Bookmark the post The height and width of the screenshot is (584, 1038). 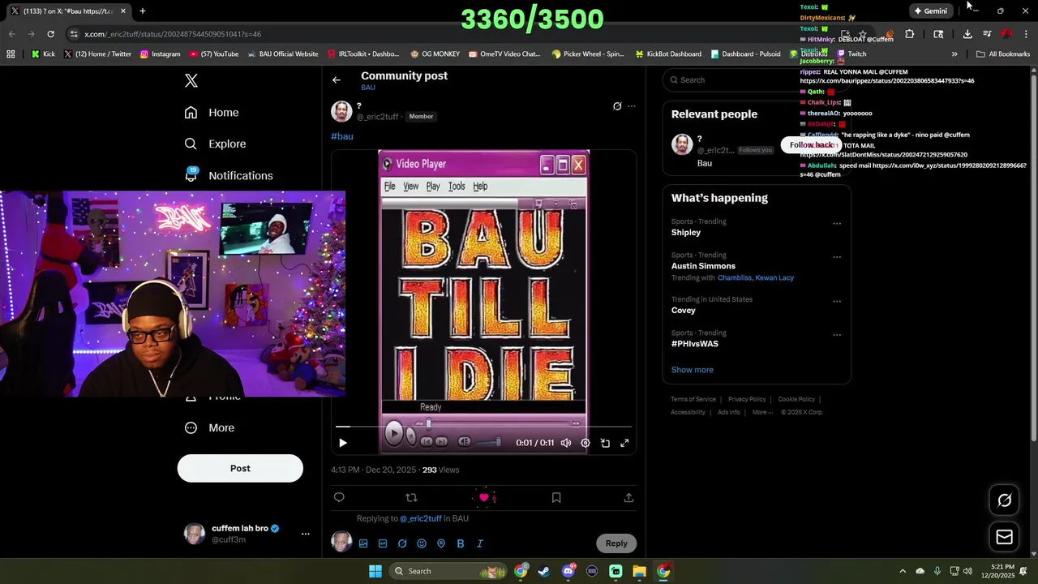point(556,497)
